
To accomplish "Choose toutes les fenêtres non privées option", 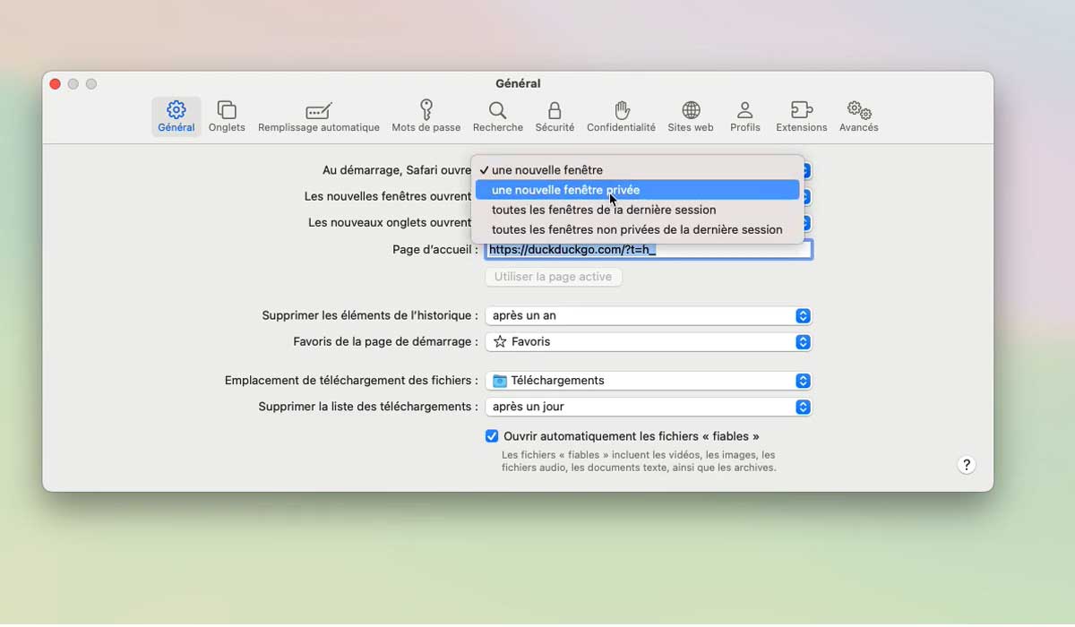I will [637, 229].
